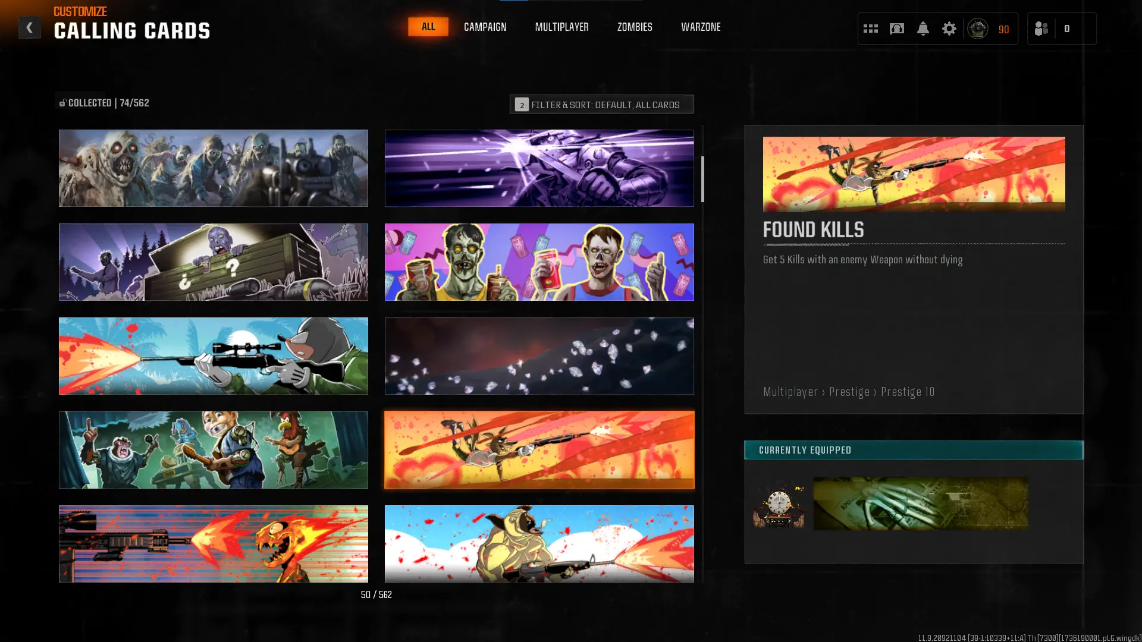The height and width of the screenshot is (642, 1142).
Task: Open the friends party icon
Action: click(1041, 29)
